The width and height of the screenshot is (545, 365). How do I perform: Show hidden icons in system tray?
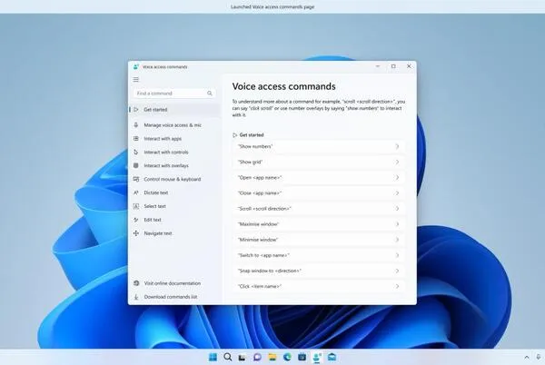tap(527, 357)
